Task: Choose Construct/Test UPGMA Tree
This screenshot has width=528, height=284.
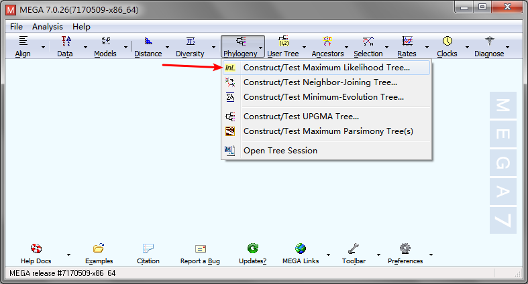Action: coord(326,117)
